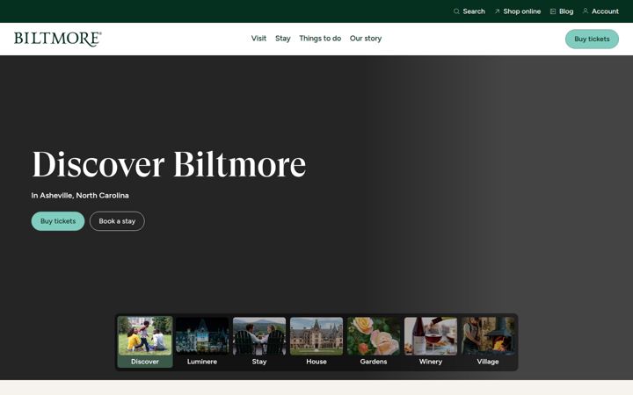Click the header Buy tickets button
The image size is (633, 395).
[x=592, y=39]
